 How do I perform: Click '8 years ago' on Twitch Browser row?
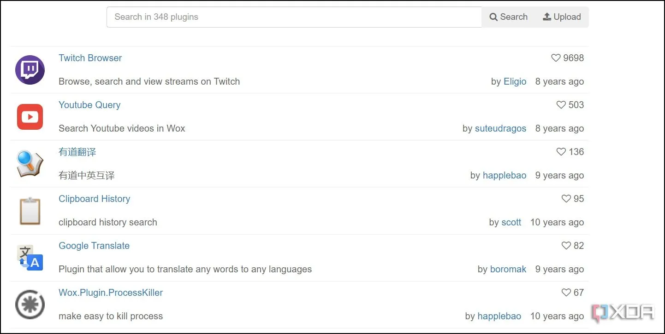(559, 81)
